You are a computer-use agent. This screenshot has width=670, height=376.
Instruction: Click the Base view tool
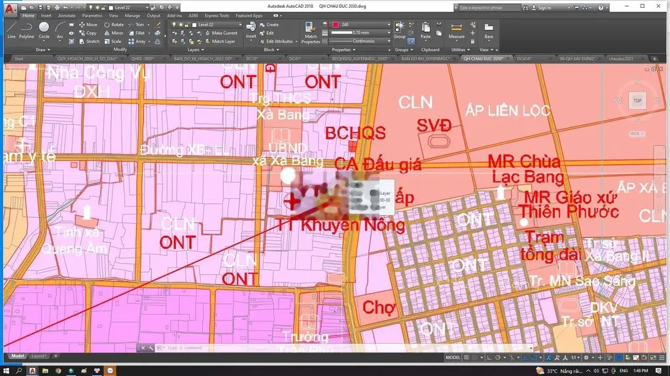pos(489,31)
